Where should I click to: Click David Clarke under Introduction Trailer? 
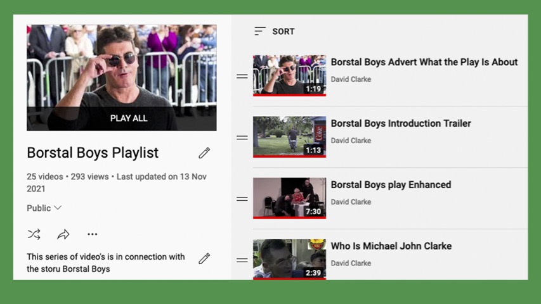[x=351, y=141]
